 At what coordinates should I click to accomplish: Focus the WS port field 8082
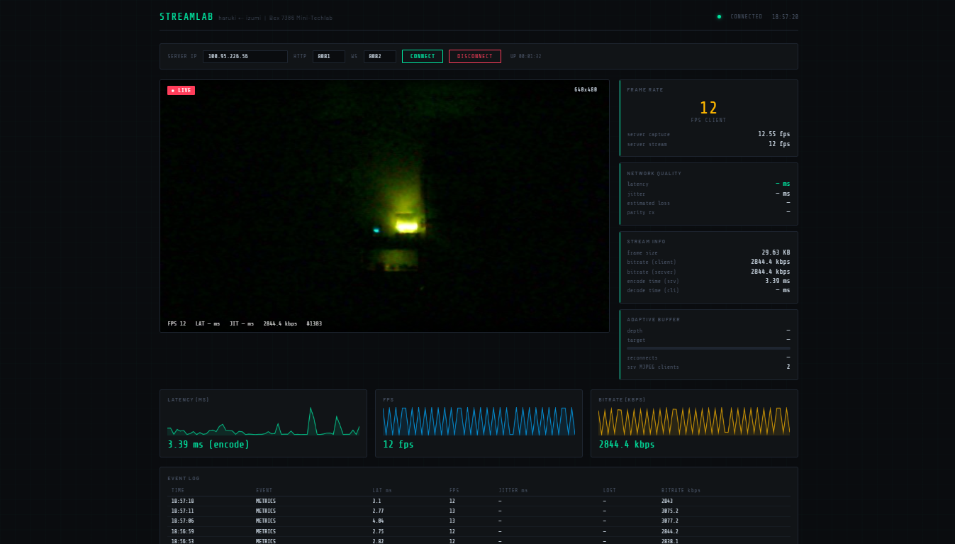380,56
